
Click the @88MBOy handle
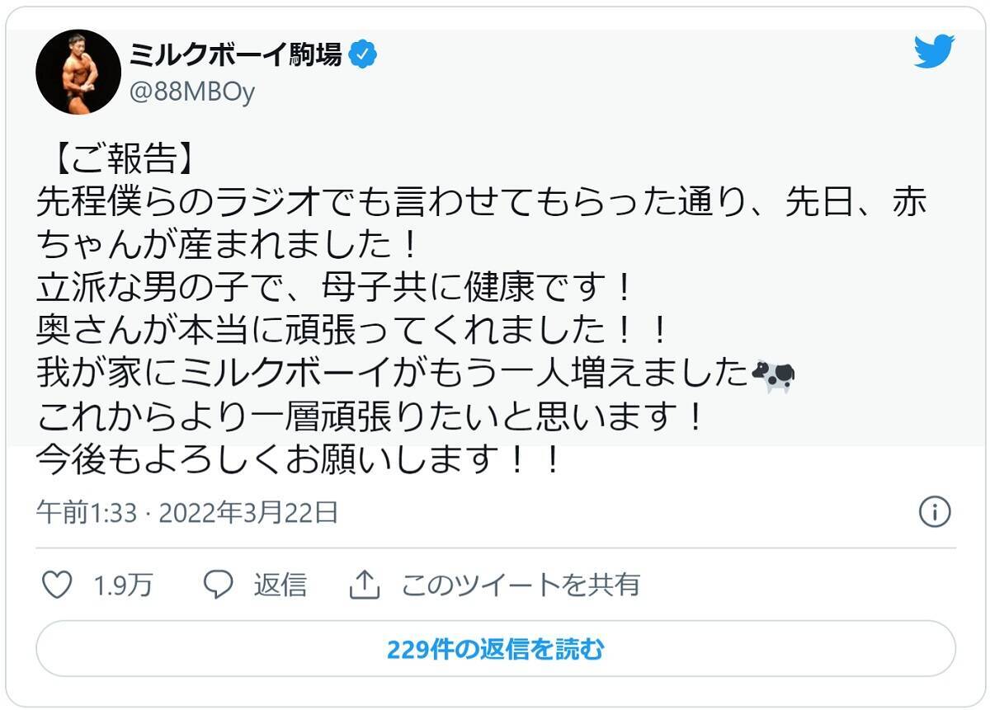click(192, 92)
